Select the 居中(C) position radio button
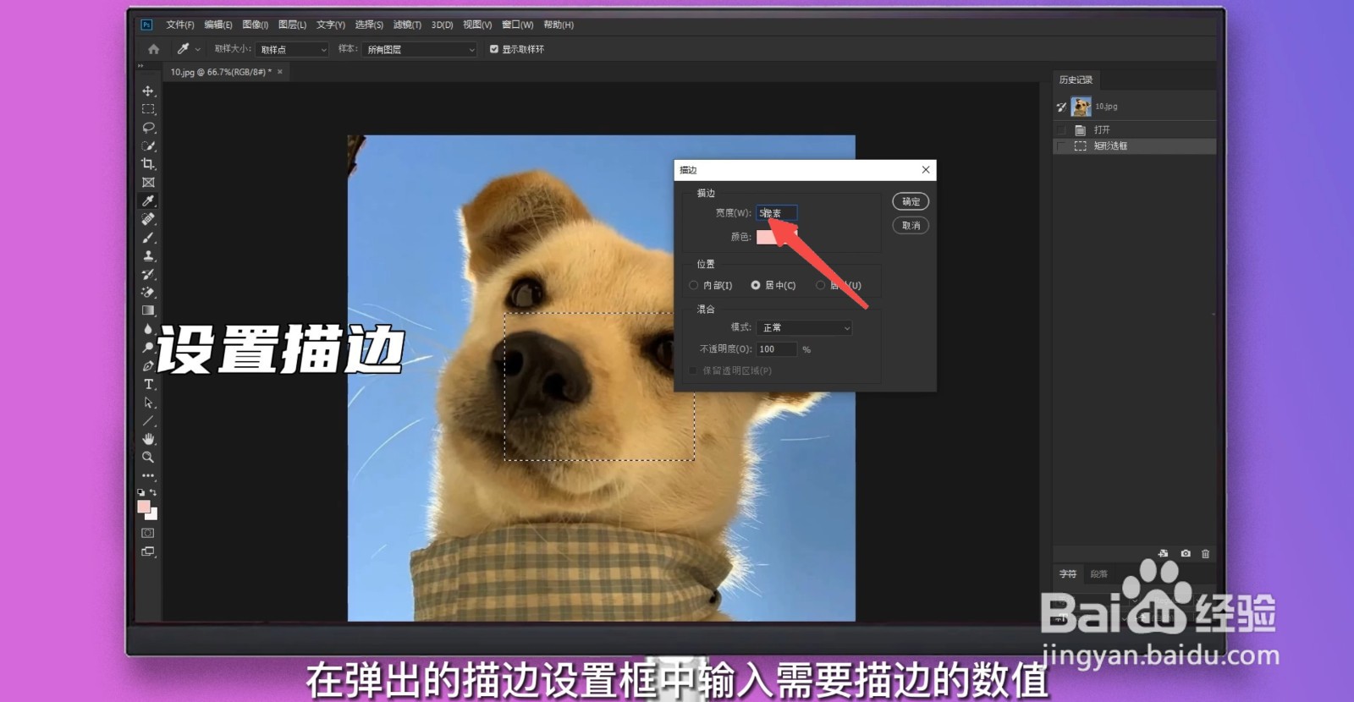 click(x=756, y=285)
